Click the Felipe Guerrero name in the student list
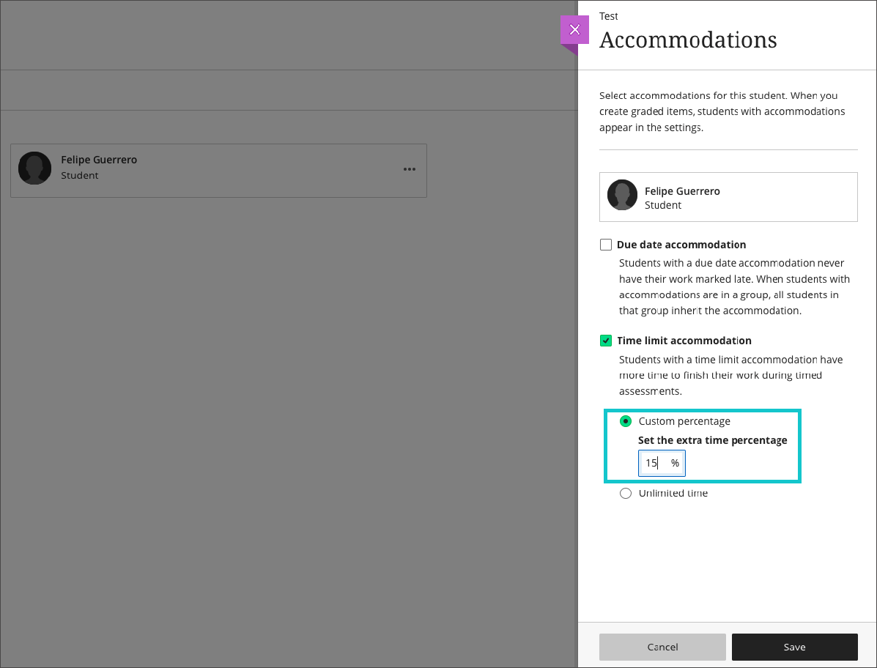 point(99,160)
